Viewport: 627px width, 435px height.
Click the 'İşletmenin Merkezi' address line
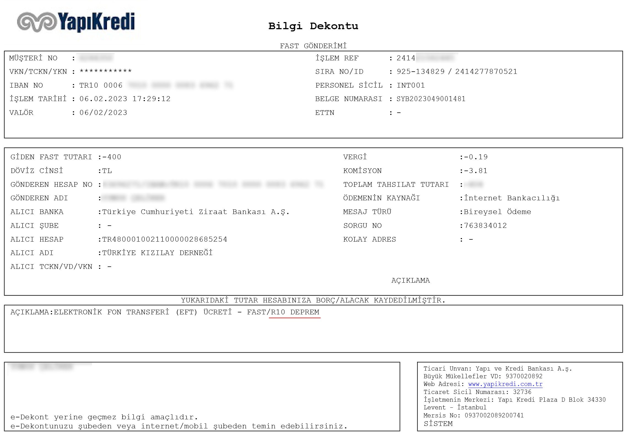tap(515, 400)
